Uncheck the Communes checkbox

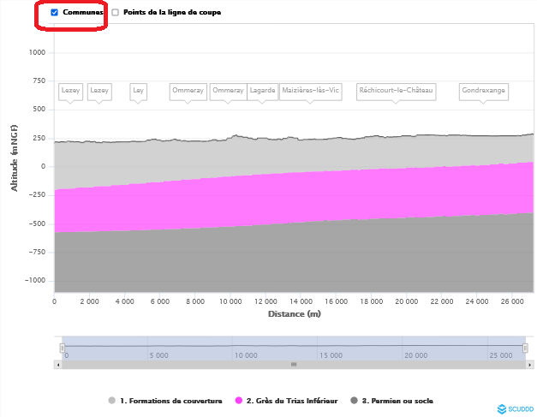55,13
